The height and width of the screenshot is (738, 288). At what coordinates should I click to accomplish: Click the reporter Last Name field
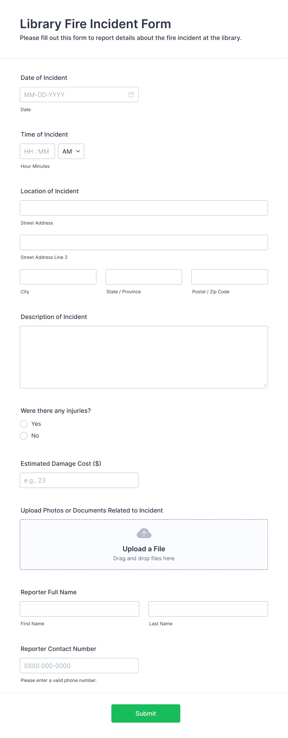[x=208, y=609]
